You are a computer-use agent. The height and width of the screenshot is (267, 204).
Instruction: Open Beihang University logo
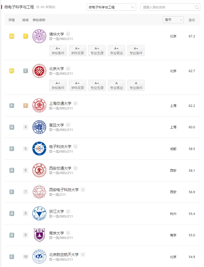pyautogui.click(x=39, y=257)
